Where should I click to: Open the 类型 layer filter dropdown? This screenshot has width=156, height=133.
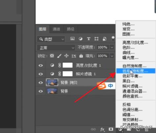[51, 39]
